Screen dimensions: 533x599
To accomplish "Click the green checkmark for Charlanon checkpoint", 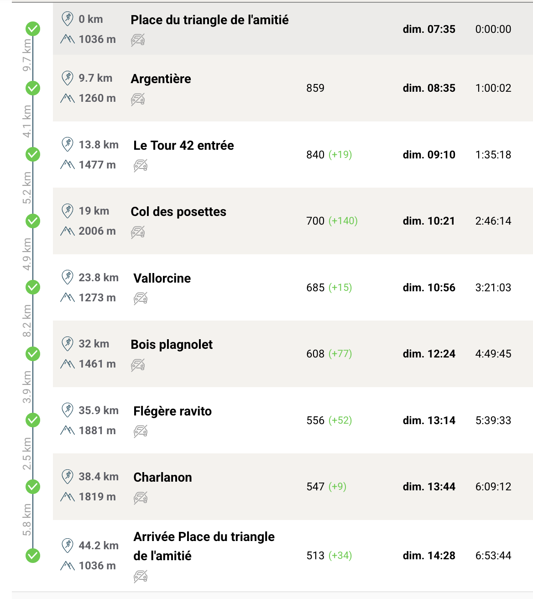I will pos(33,487).
